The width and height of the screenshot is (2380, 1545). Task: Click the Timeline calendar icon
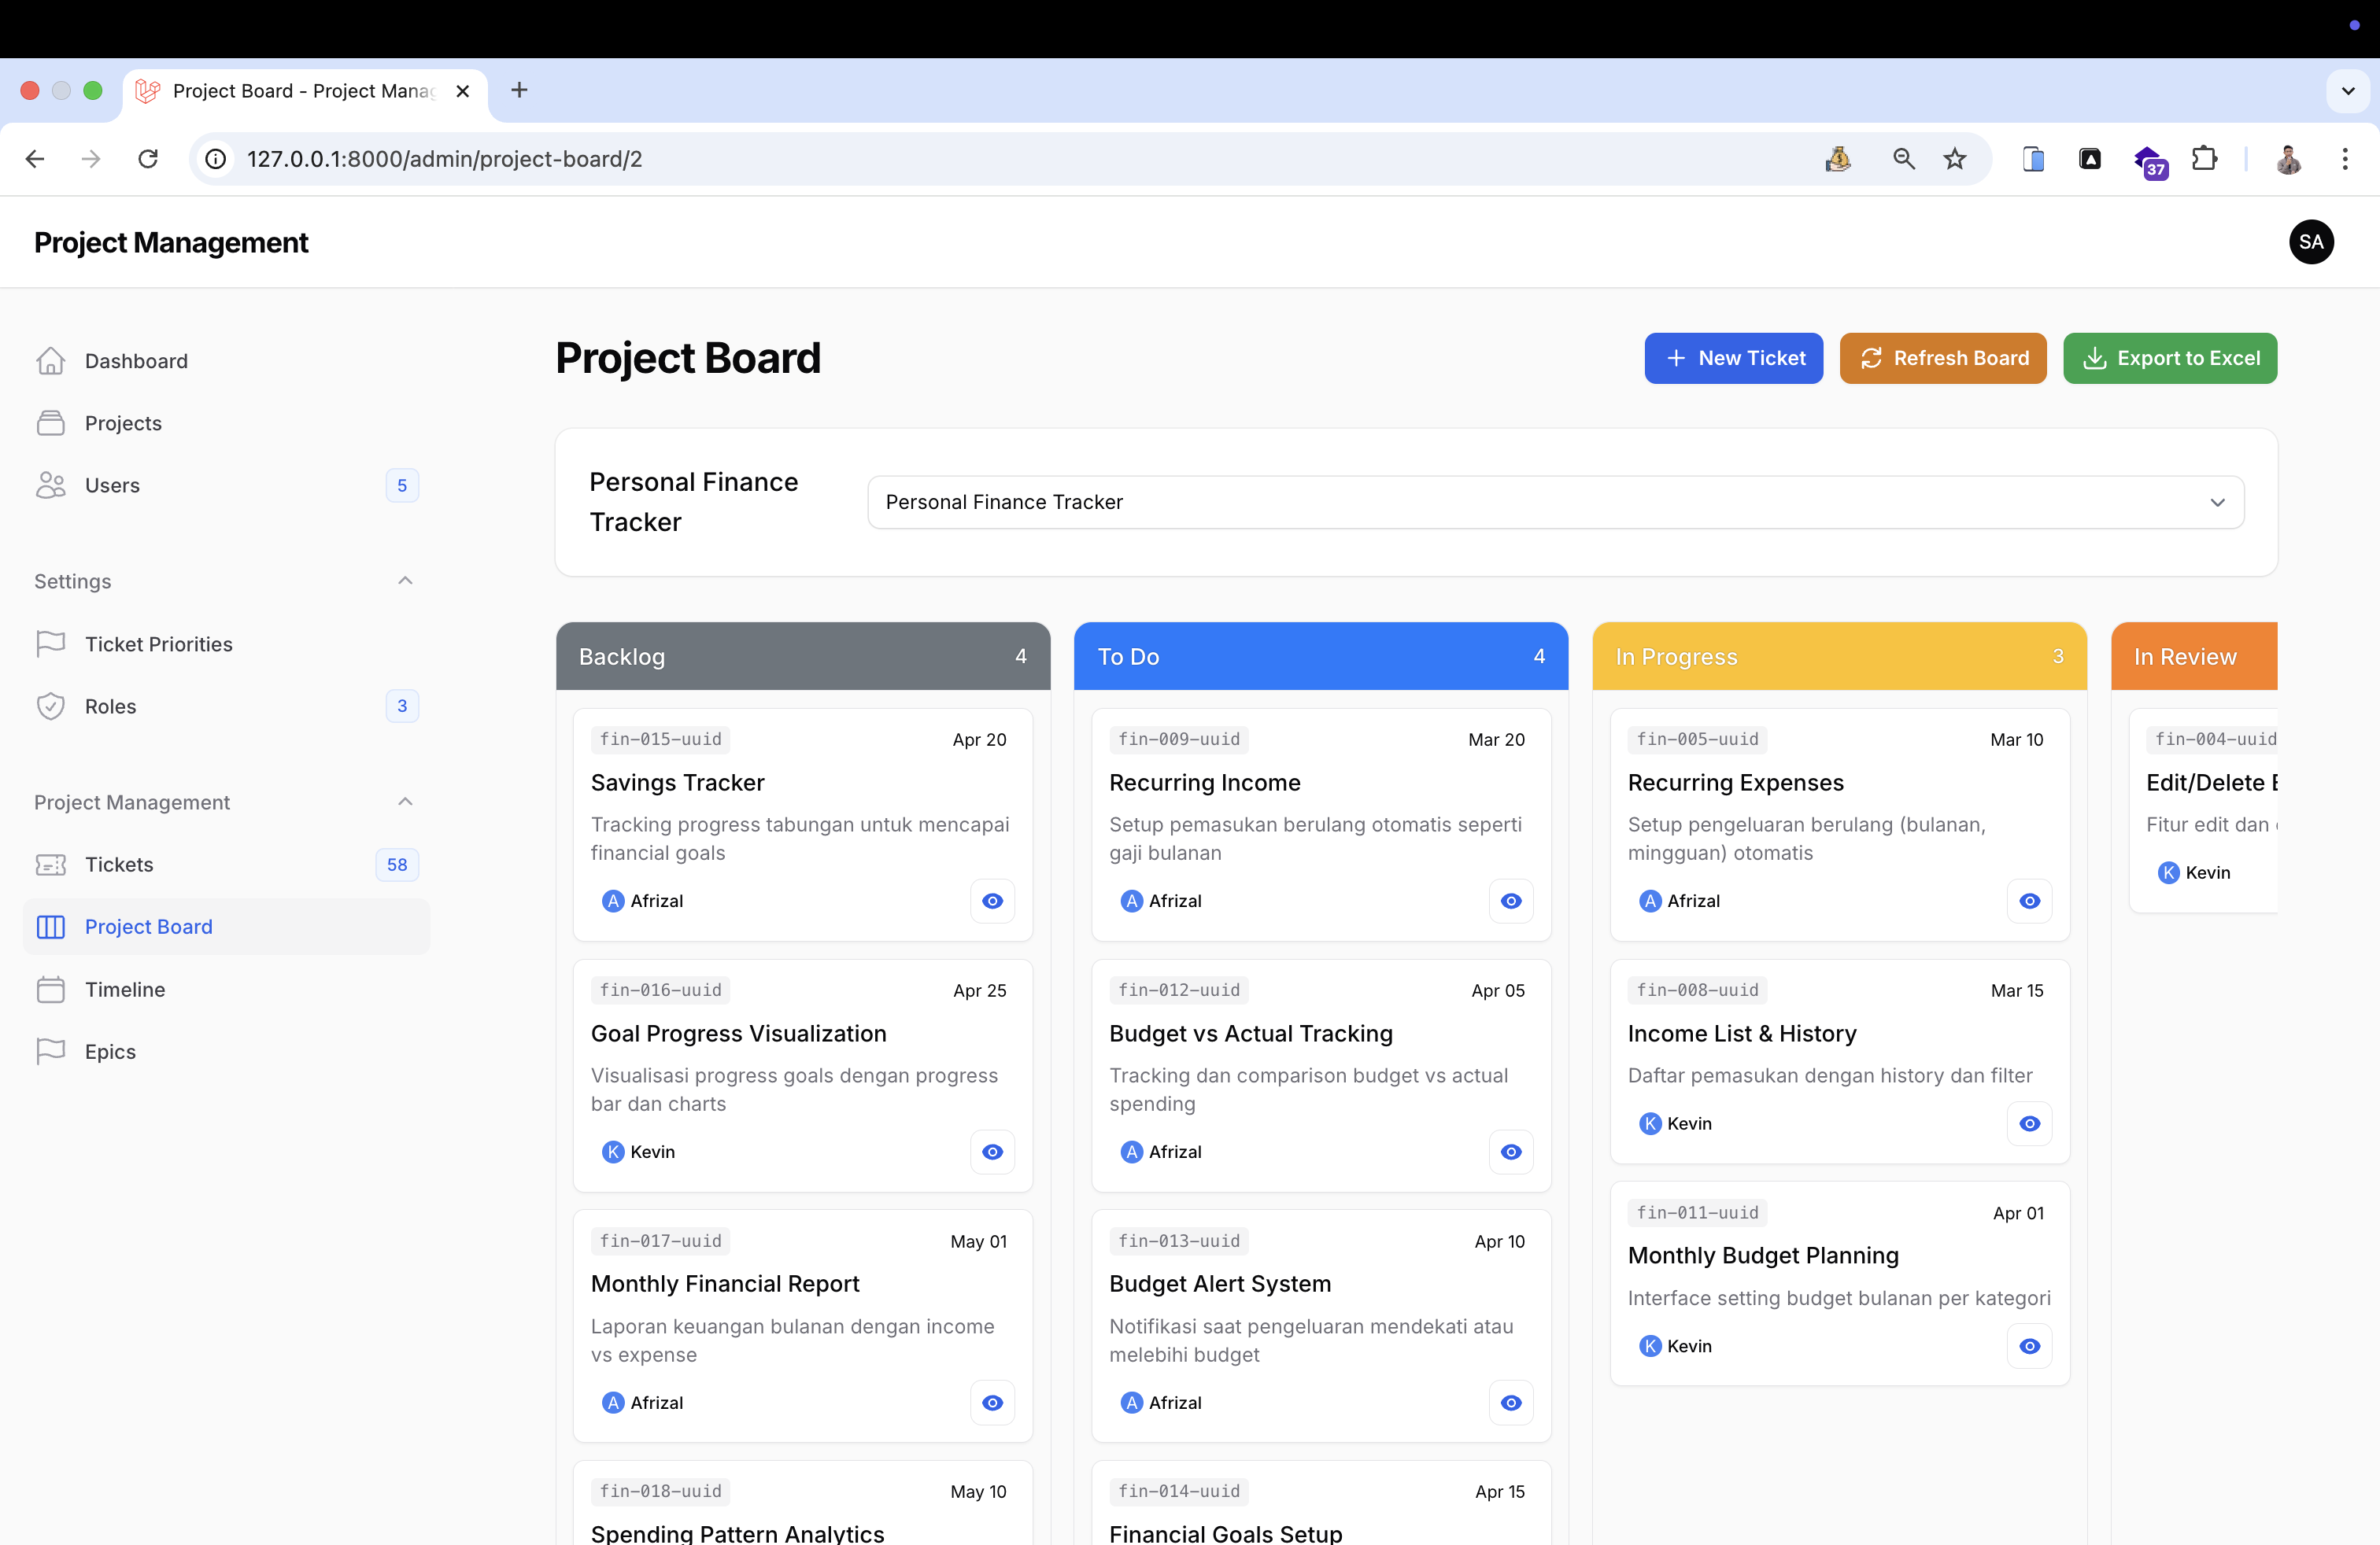click(50, 990)
